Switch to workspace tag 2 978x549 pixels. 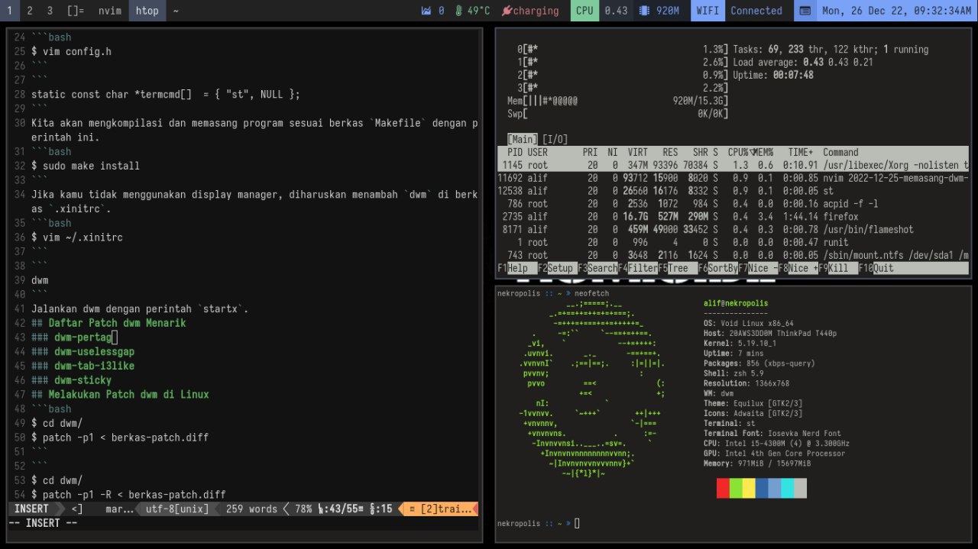click(30, 11)
